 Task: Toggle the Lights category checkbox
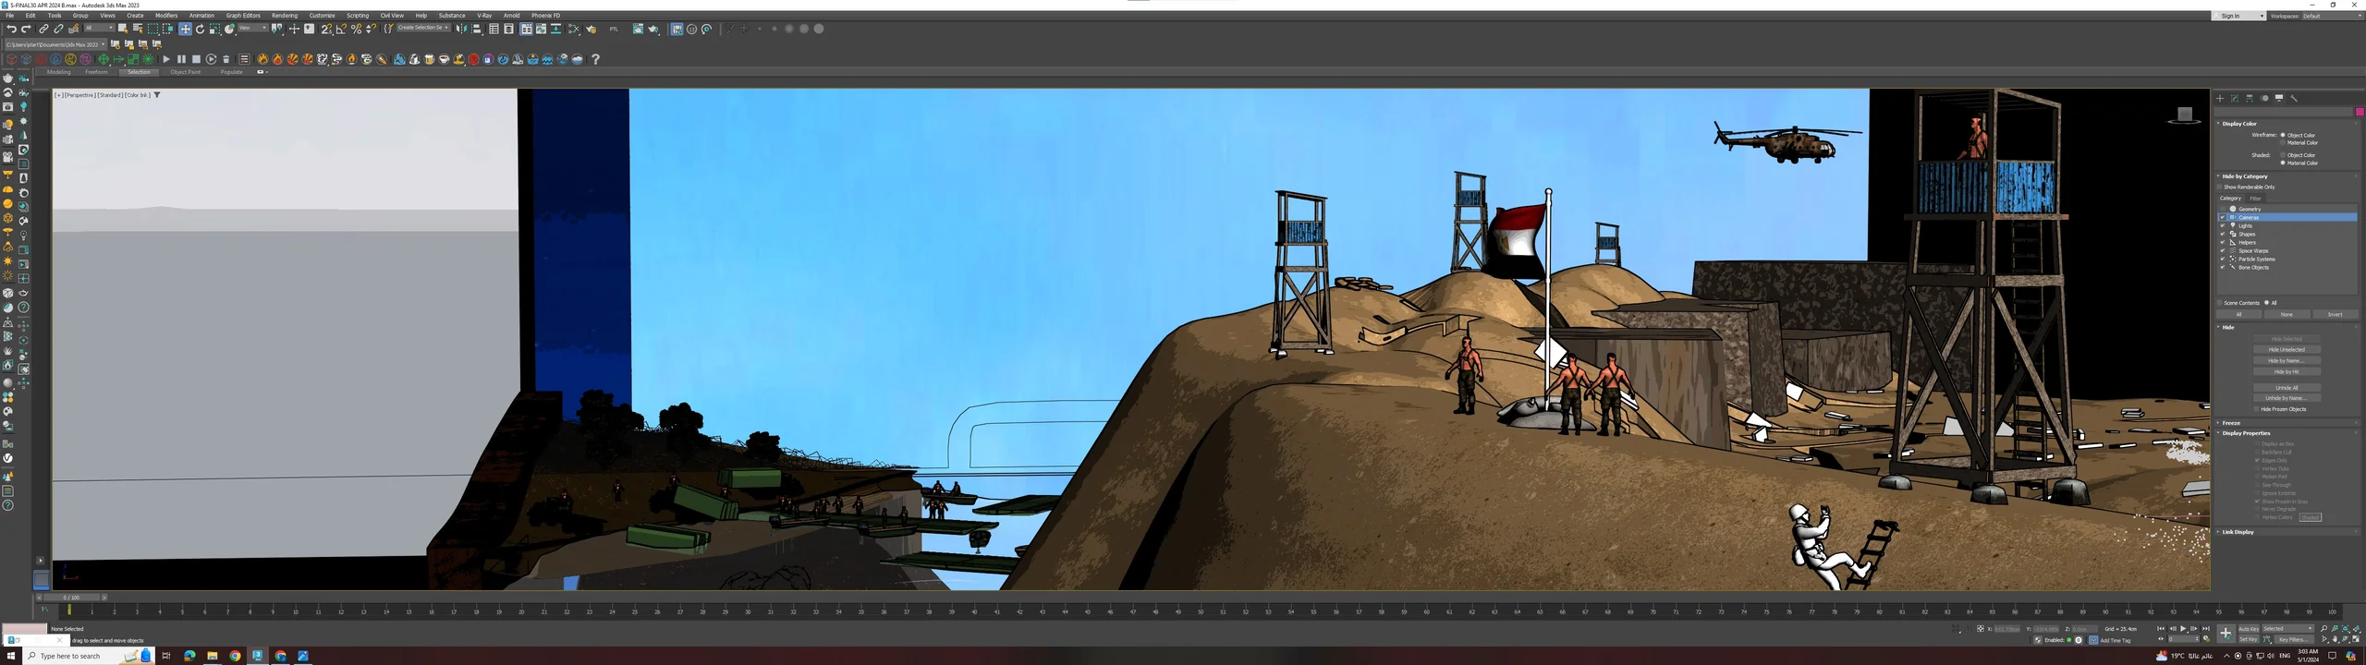[2223, 225]
